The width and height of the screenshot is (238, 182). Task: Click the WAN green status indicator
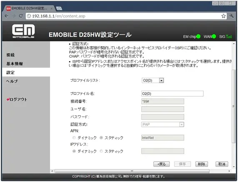pos(214,36)
